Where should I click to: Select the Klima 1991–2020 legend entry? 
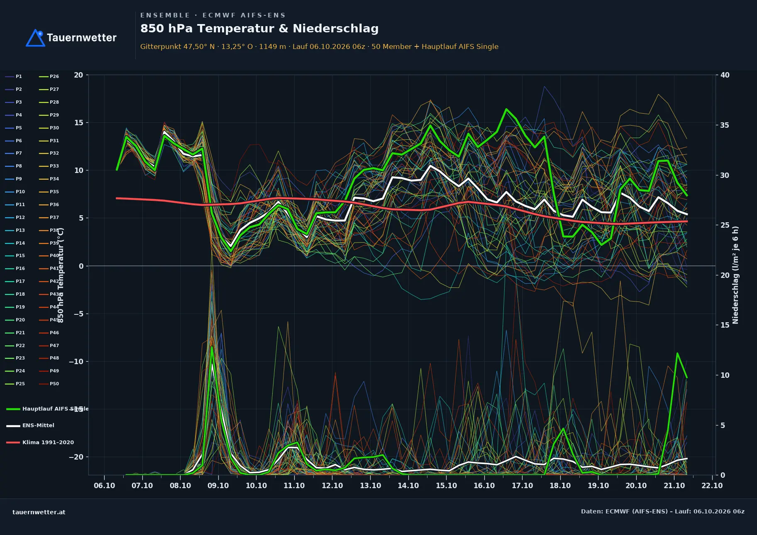tap(40, 442)
